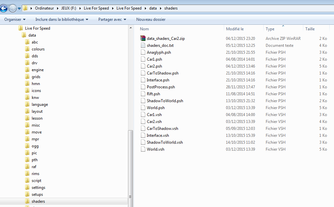Select the settings folder in the tree
Image resolution: width=334 pixels, height=207 pixels.
[39, 188]
